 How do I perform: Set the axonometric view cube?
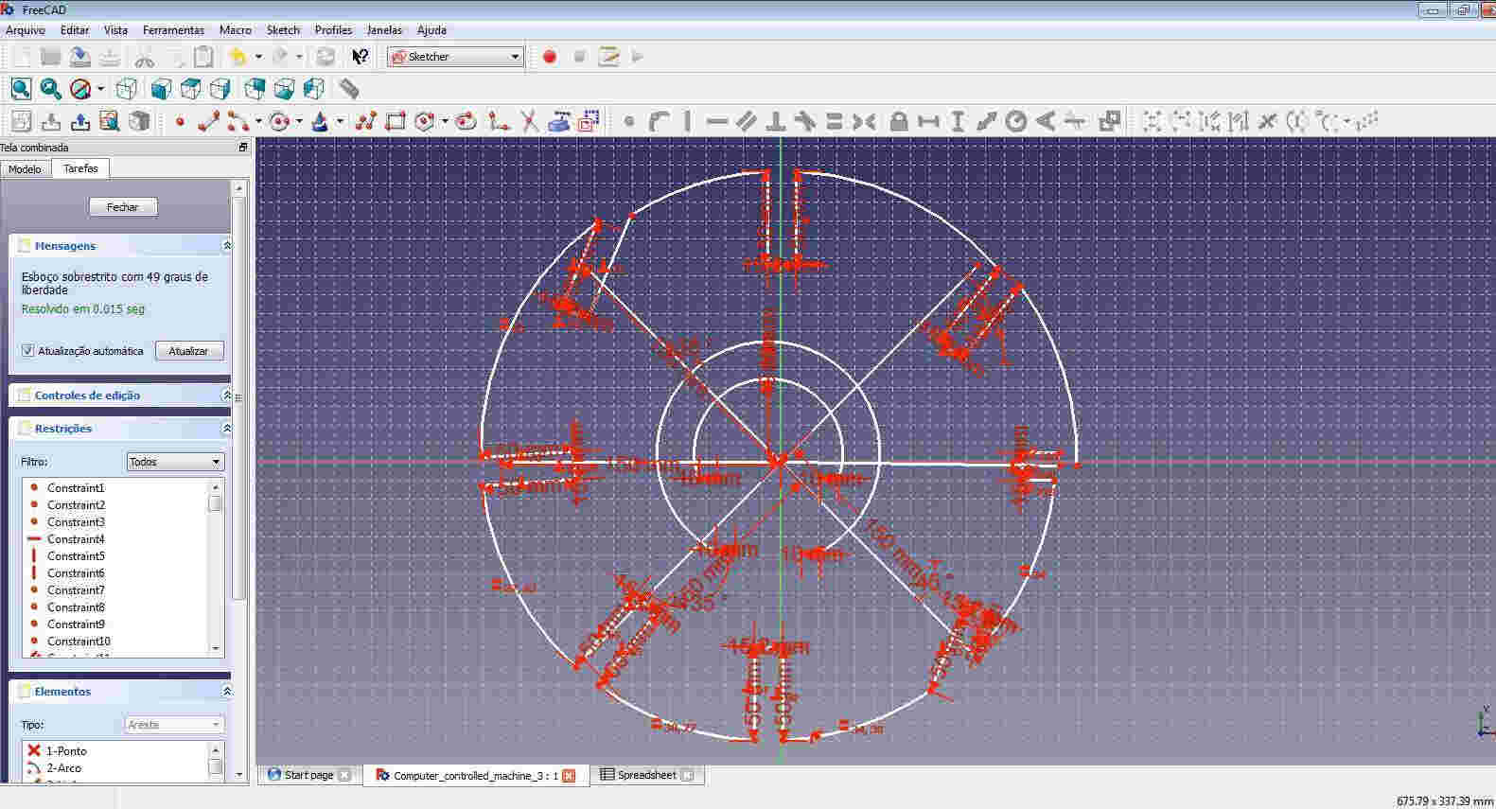pyautogui.click(x=127, y=89)
